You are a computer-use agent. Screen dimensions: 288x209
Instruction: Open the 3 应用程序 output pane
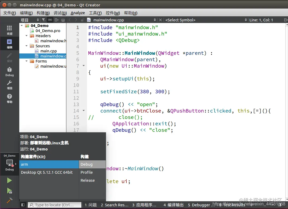[x=144, y=205]
